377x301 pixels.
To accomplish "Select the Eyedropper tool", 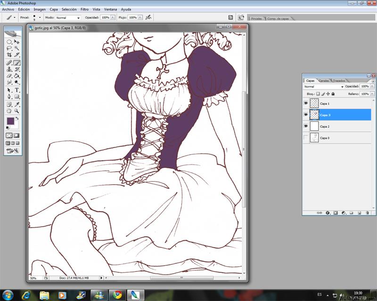I will pos(16,104).
